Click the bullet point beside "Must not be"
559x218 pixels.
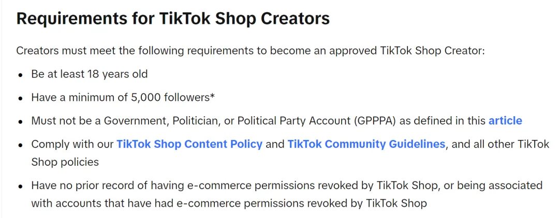[x=20, y=122]
